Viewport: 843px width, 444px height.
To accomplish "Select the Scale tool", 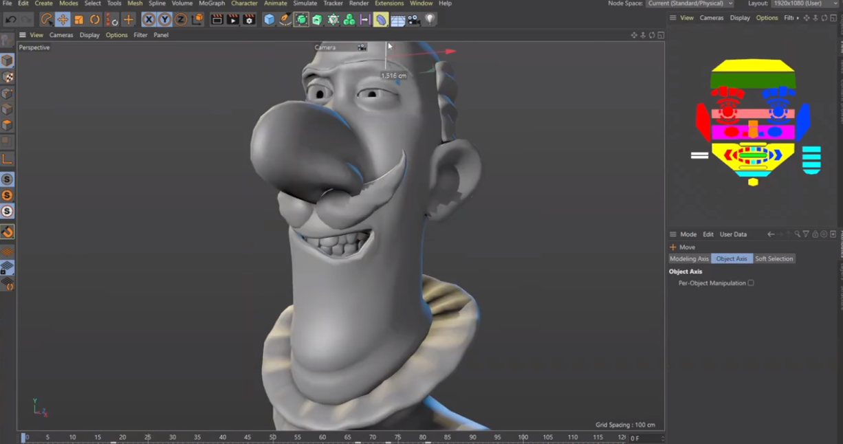I will [78, 19].
